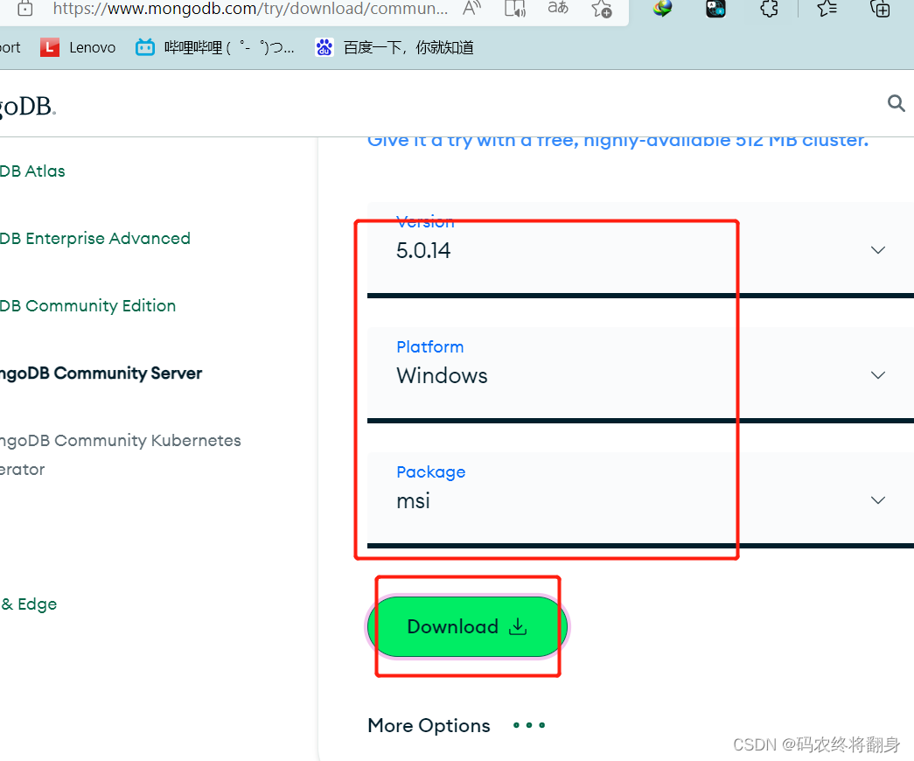
Task: Open the Platform dropdown showing Windows
Action: click(640, 375)
